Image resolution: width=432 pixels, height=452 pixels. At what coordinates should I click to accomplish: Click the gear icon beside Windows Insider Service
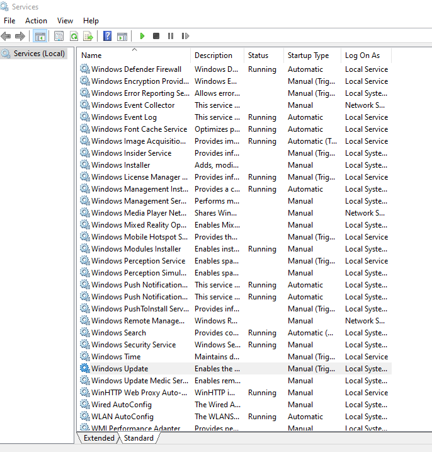point(84,153)
